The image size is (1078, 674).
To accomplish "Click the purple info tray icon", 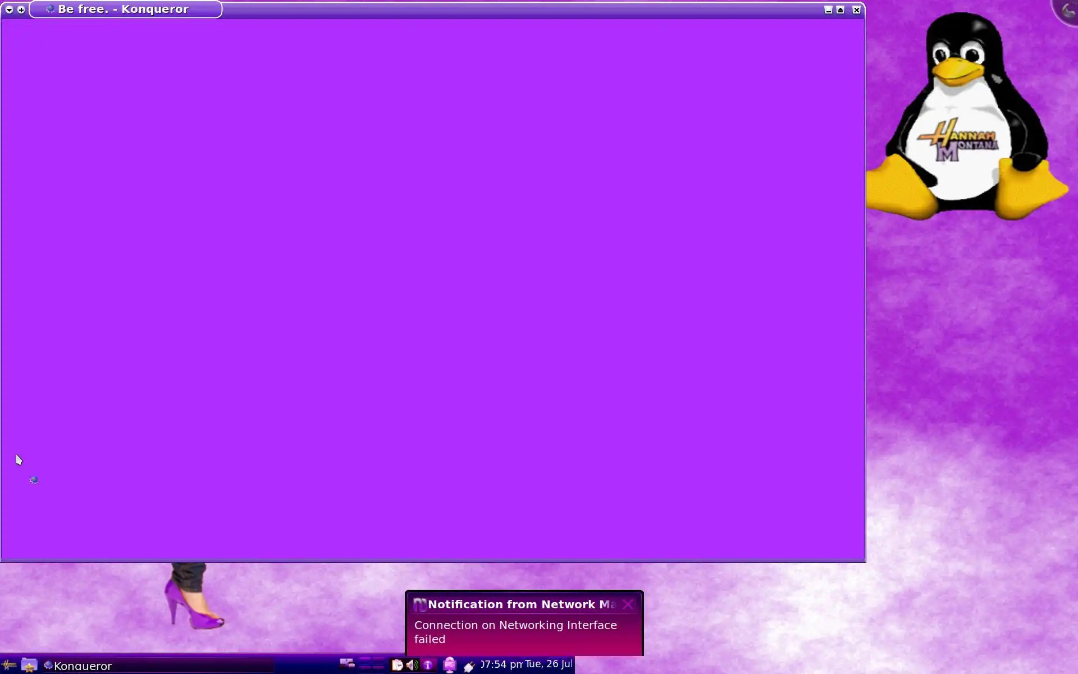I will point(428,665).
